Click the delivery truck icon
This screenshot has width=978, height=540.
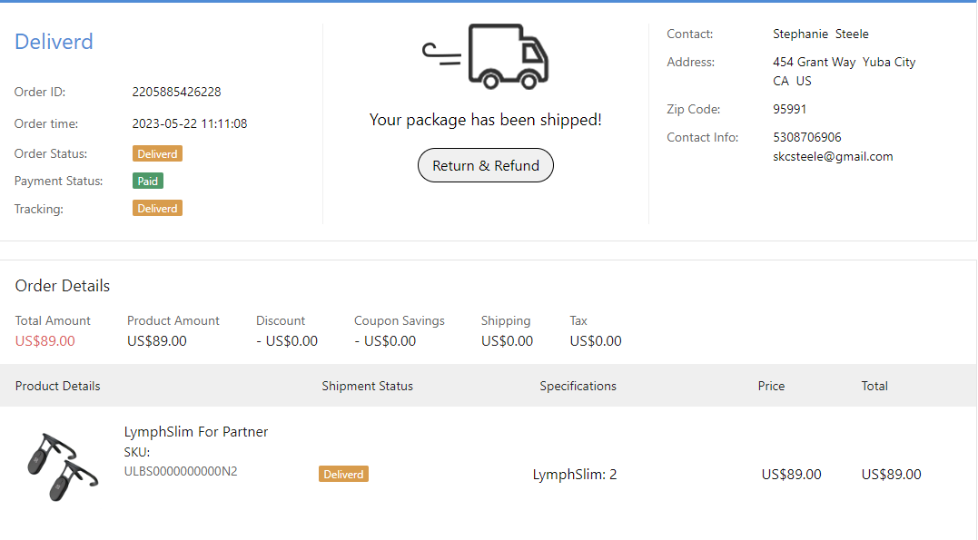[x=487, y=56]
